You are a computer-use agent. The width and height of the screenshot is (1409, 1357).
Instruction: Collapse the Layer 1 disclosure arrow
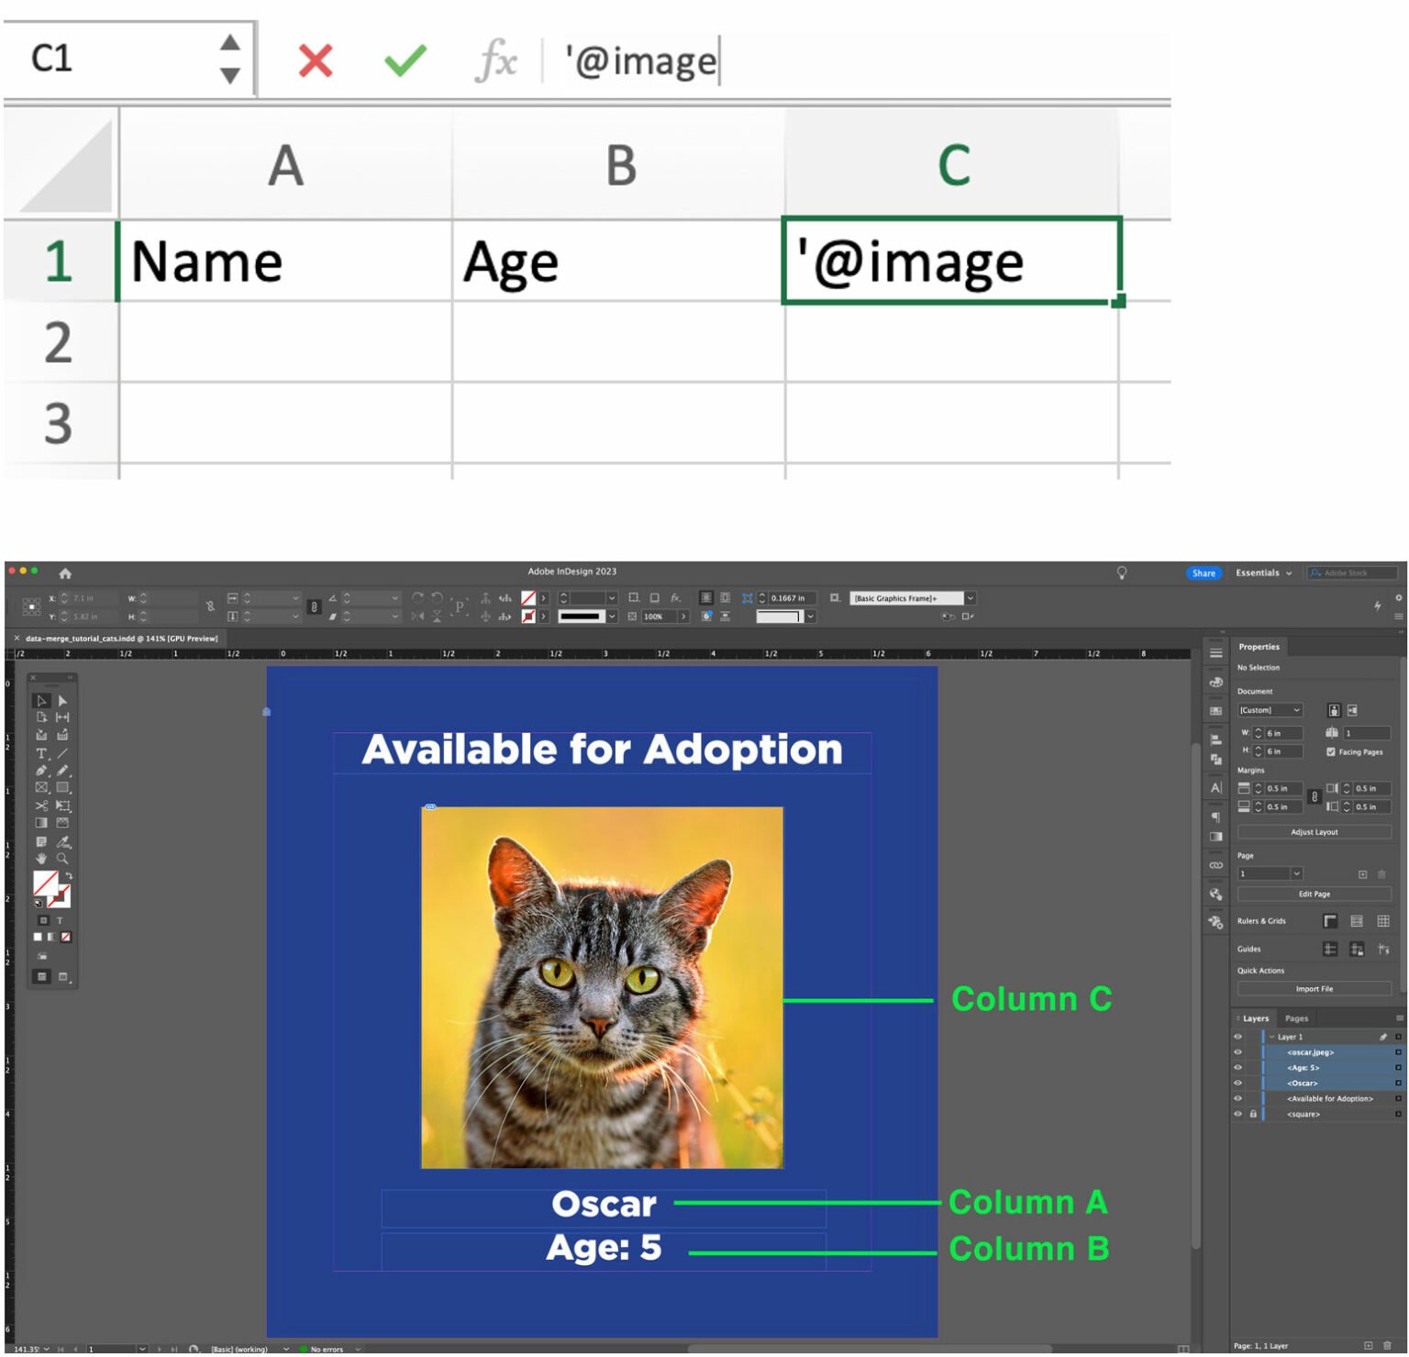[x=1271, y=1037]
